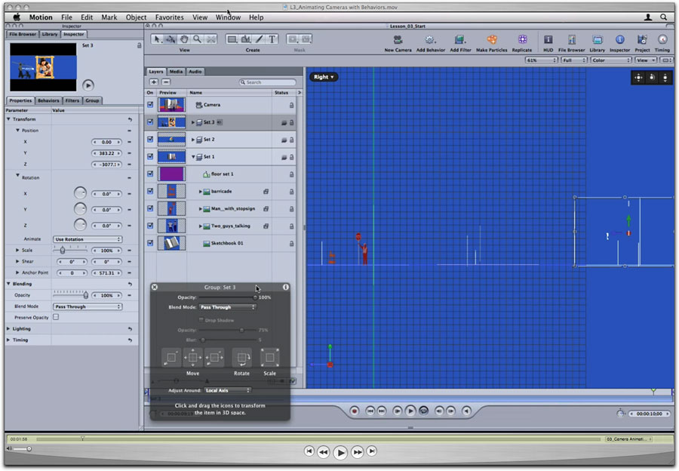This screenshot has height=471, width=679.
Task: Click the Project toolbar icon
Action: [x=642, y=40]
